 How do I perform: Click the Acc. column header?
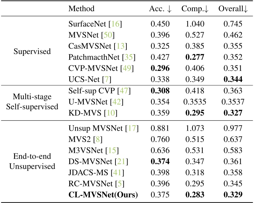160,9
